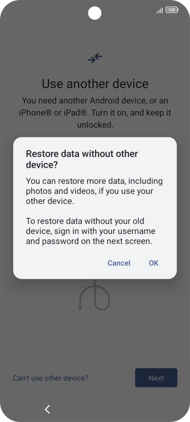
Task: Dismiss the dialog using Cancel
Action: tap(119, 263)
